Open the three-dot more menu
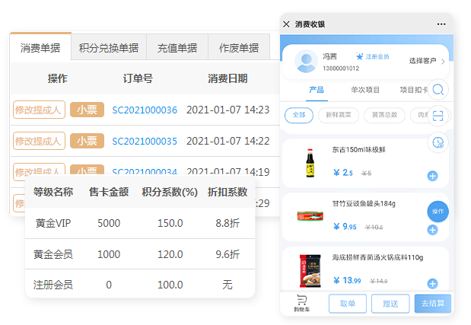Viewport: 471px width, 325px height. click(x=441, y=24)
